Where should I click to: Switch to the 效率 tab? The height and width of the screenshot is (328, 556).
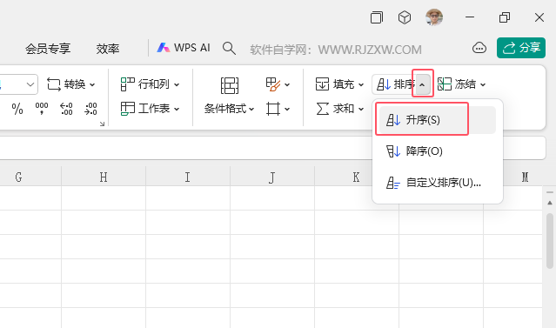tap(108, 49)
